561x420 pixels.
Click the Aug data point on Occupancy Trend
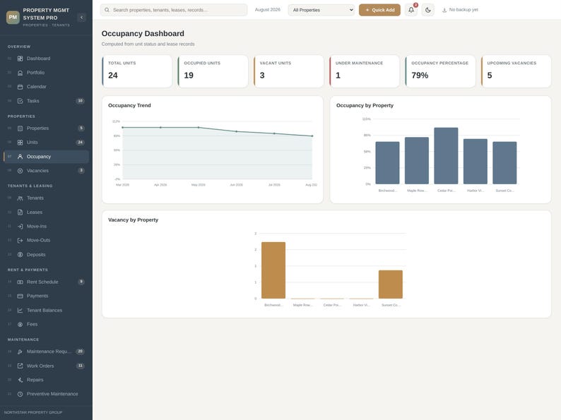point(312,136)
